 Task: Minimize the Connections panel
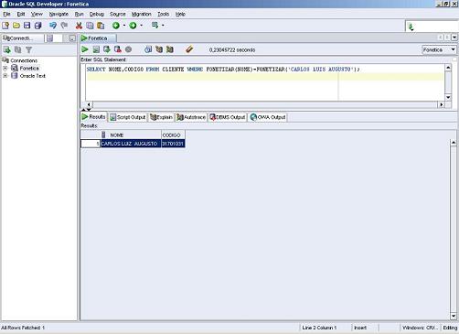[72, 38]
